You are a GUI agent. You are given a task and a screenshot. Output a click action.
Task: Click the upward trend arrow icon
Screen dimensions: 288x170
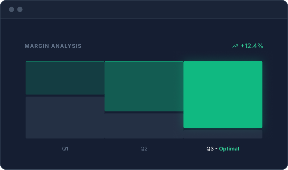pos(235,46)
